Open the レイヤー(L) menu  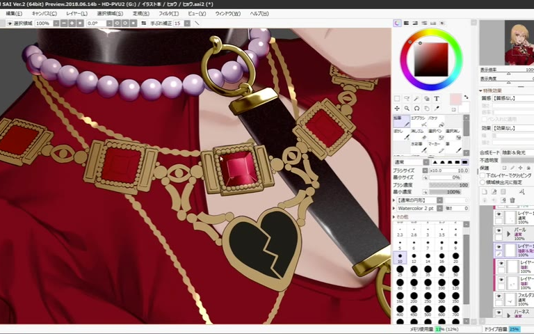(x=76, y=13)
